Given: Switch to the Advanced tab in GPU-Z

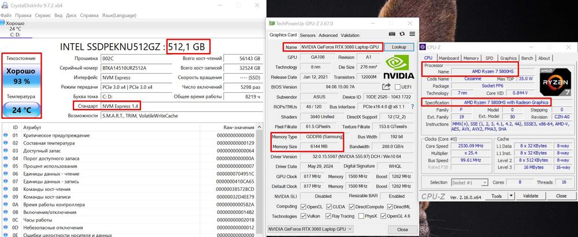Looking at the screenshot, I should coord(328,35).
